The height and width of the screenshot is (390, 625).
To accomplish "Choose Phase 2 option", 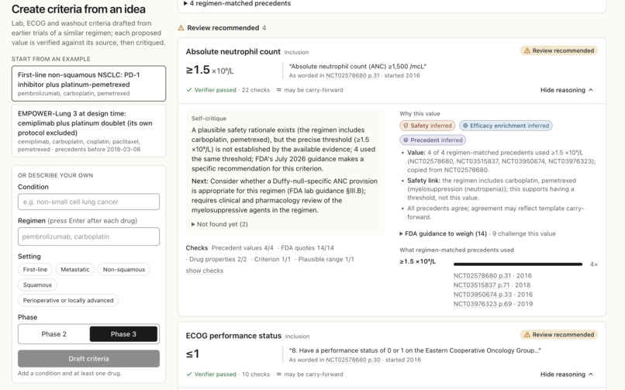I will pos(54,334).
